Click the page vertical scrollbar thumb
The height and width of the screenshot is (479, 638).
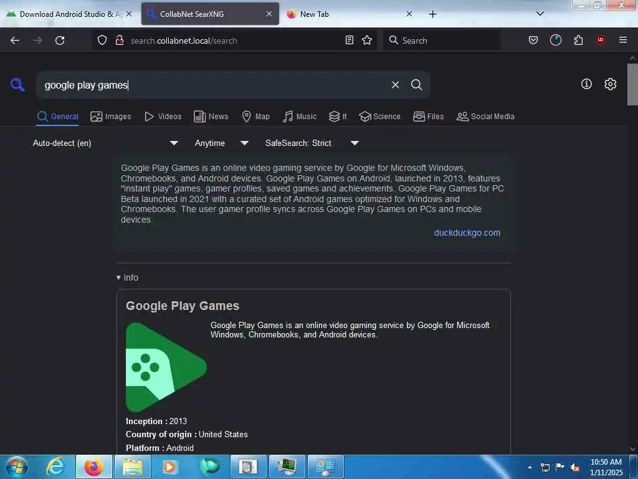pyautogui.click(x=632, y=84)
